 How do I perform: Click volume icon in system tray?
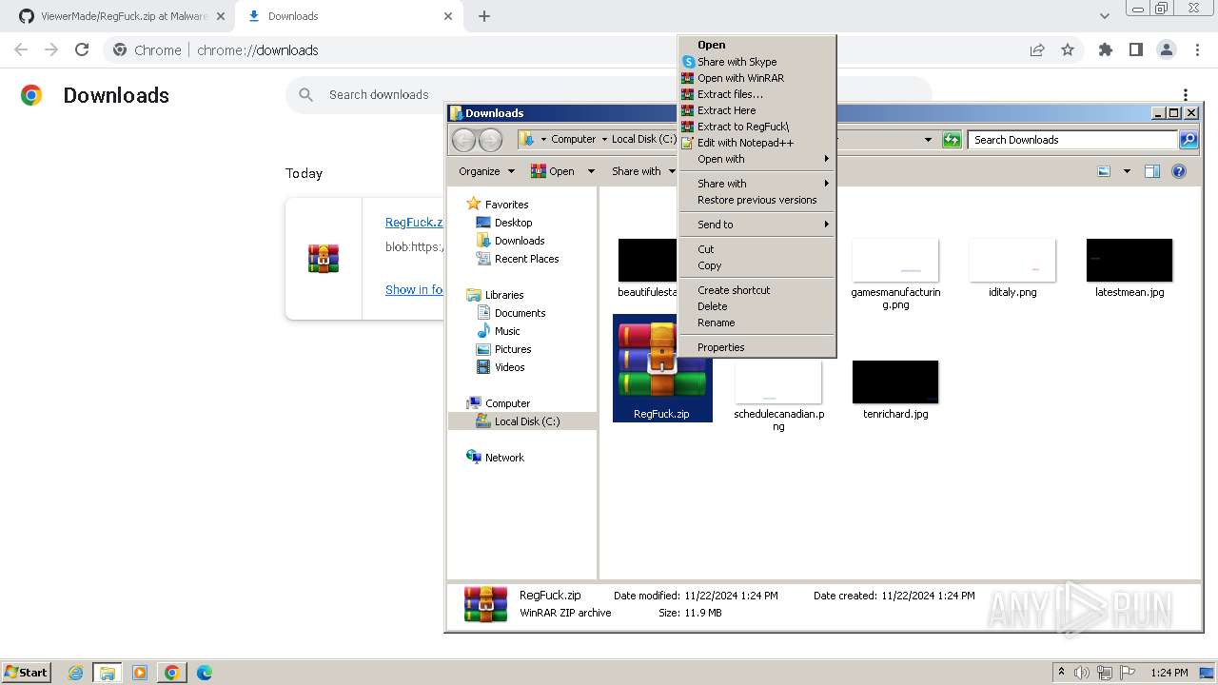point(1082,673)
